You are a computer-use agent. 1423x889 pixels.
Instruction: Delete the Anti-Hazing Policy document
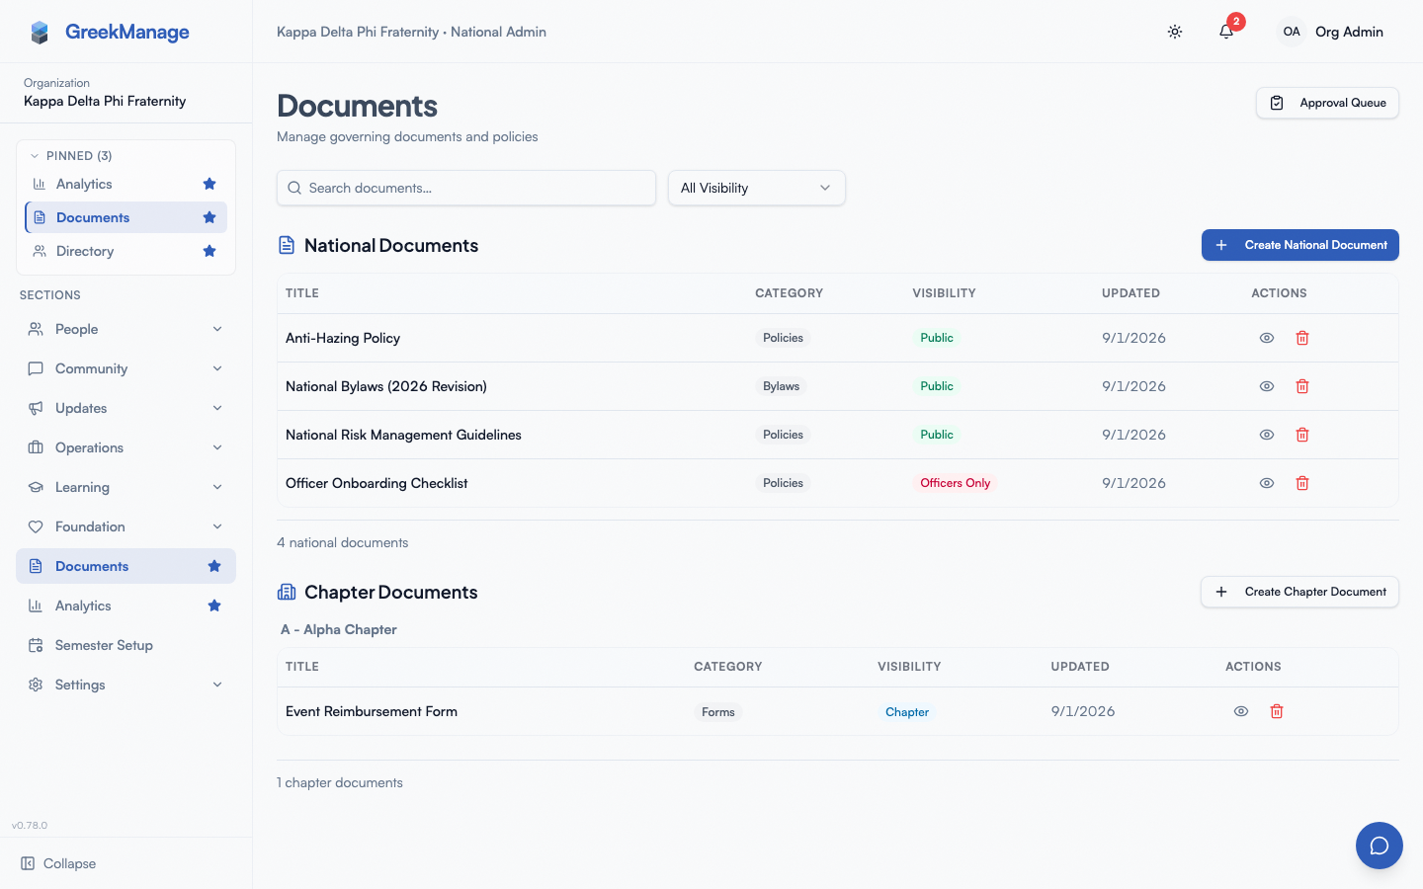coord(1302,338)
